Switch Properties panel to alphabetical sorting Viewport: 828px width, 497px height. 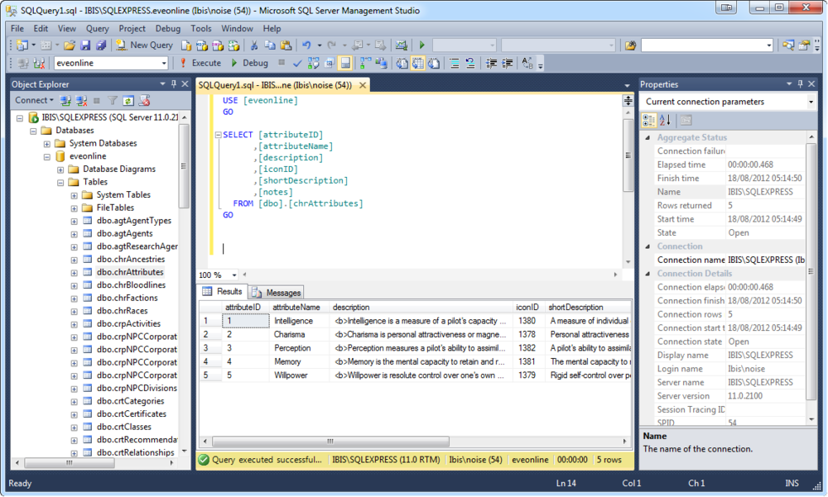tap(663, 119)
